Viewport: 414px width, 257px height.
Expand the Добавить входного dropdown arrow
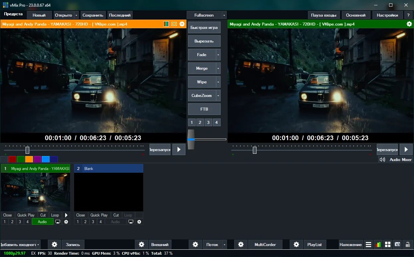pyautogui.click(x=38, y=244)
